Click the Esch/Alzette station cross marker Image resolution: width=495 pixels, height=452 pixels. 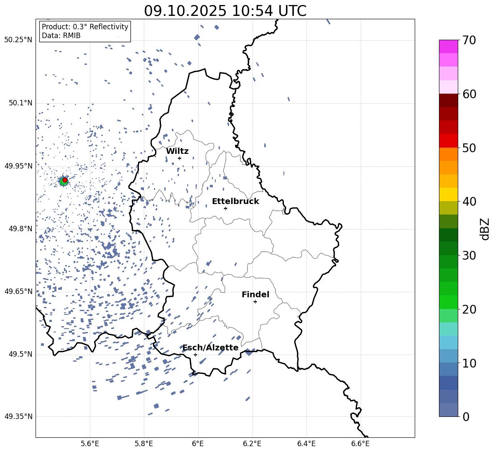[x=195, y=355]
